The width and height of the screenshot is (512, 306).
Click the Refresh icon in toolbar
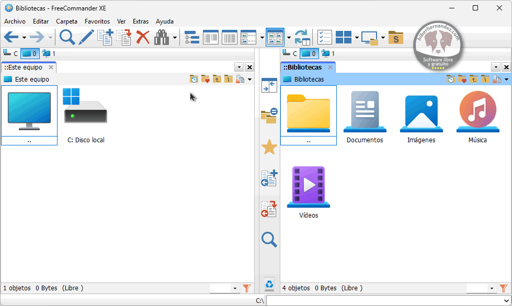(x=302, y=37)
